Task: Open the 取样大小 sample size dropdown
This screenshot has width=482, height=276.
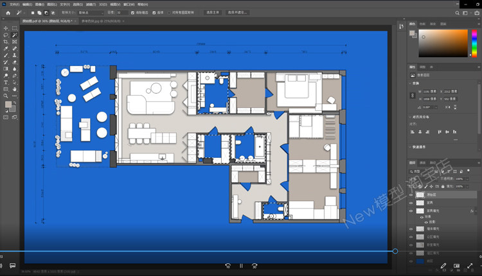Action: (x=89, y=12)
